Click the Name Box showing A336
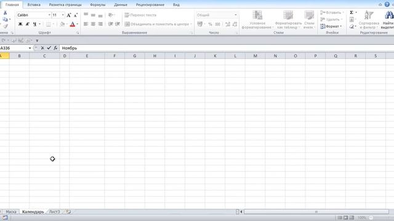 (14, 48)
